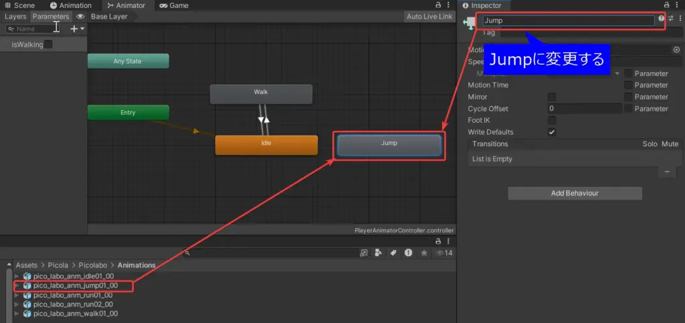Open the Multiplier parameter dropdown arrow
This screenshot has height=323, width=685.
click(617, 73)
